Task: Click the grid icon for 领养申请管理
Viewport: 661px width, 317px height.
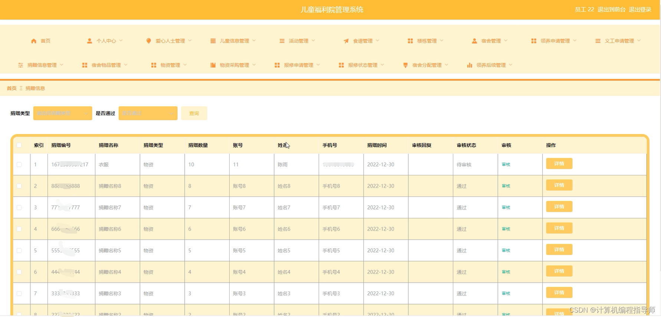Action: [x=534, y=41]
